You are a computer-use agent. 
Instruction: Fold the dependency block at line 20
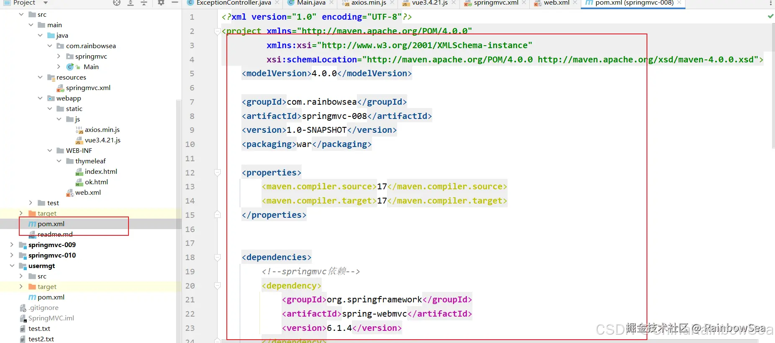point(217,286)
